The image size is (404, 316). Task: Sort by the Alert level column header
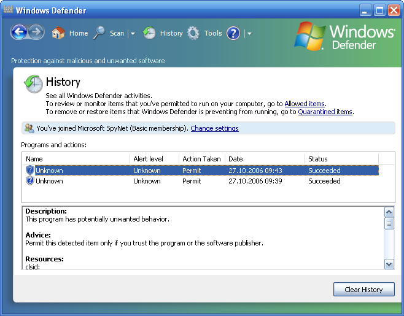tap(154, 159)
